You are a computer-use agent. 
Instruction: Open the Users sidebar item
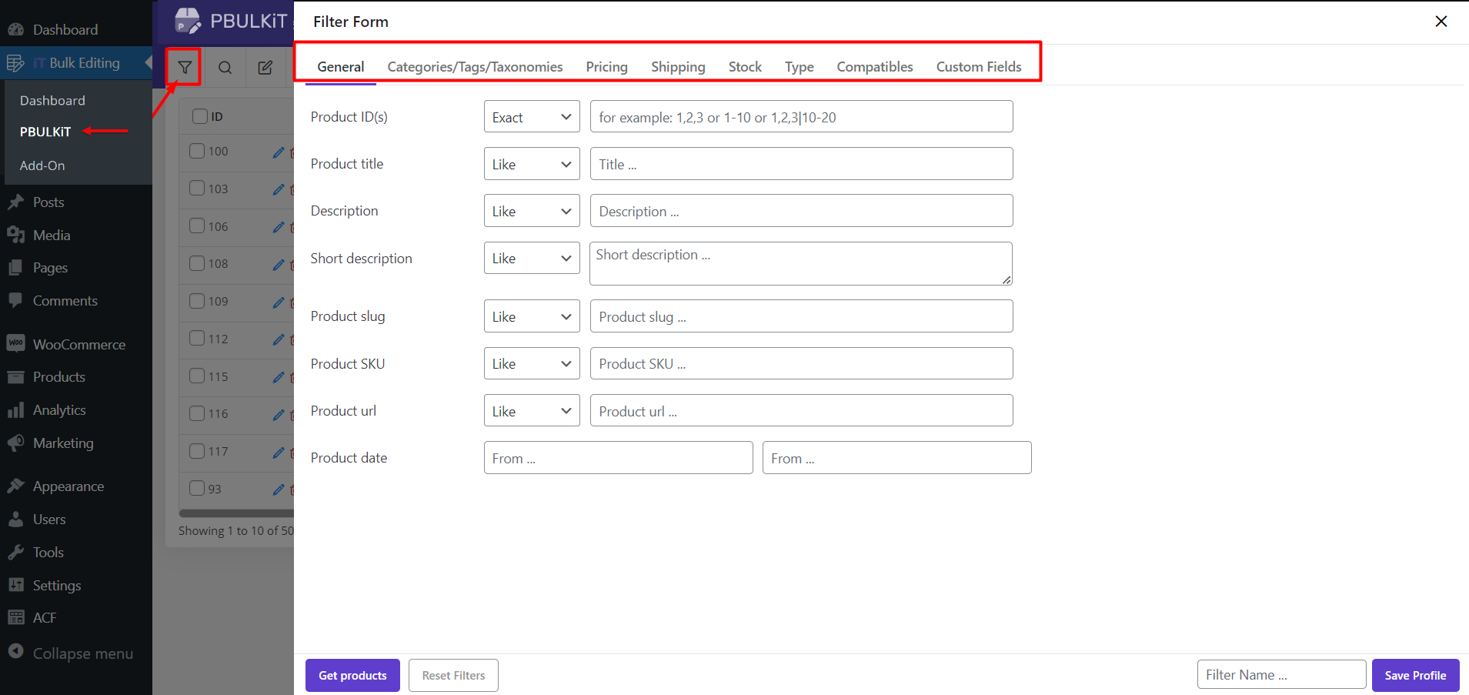(49, 520)
